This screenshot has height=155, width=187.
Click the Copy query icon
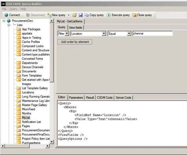pyautogui.click(x=86, y=15)
